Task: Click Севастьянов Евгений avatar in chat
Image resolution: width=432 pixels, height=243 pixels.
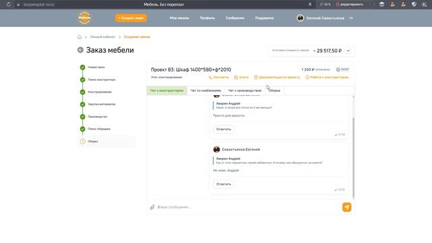Action: [x=217, y=149]
